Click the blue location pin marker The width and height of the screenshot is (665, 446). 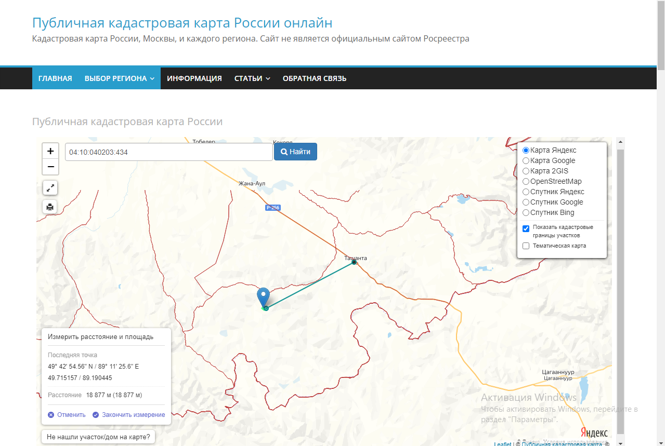[264, 297]
